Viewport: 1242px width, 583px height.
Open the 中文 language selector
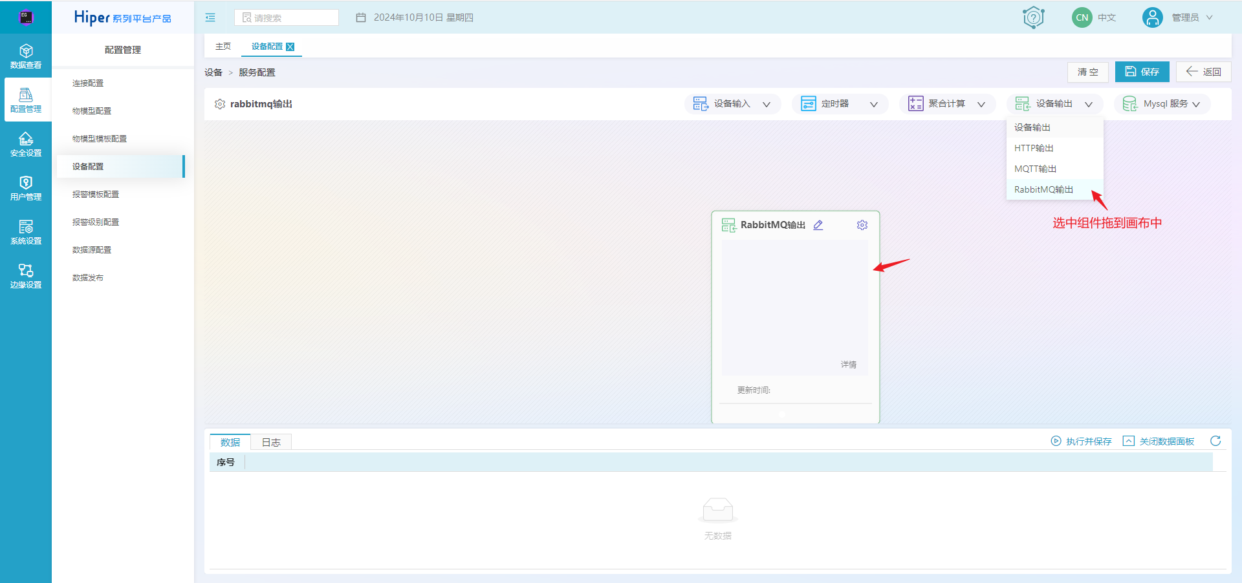[x=1107, y=17]
